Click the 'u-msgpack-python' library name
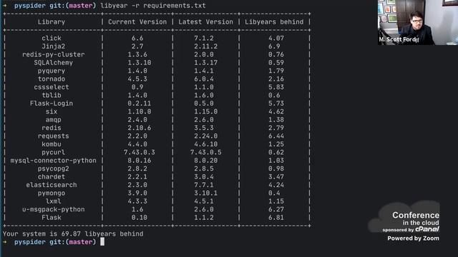 point(54,209)
